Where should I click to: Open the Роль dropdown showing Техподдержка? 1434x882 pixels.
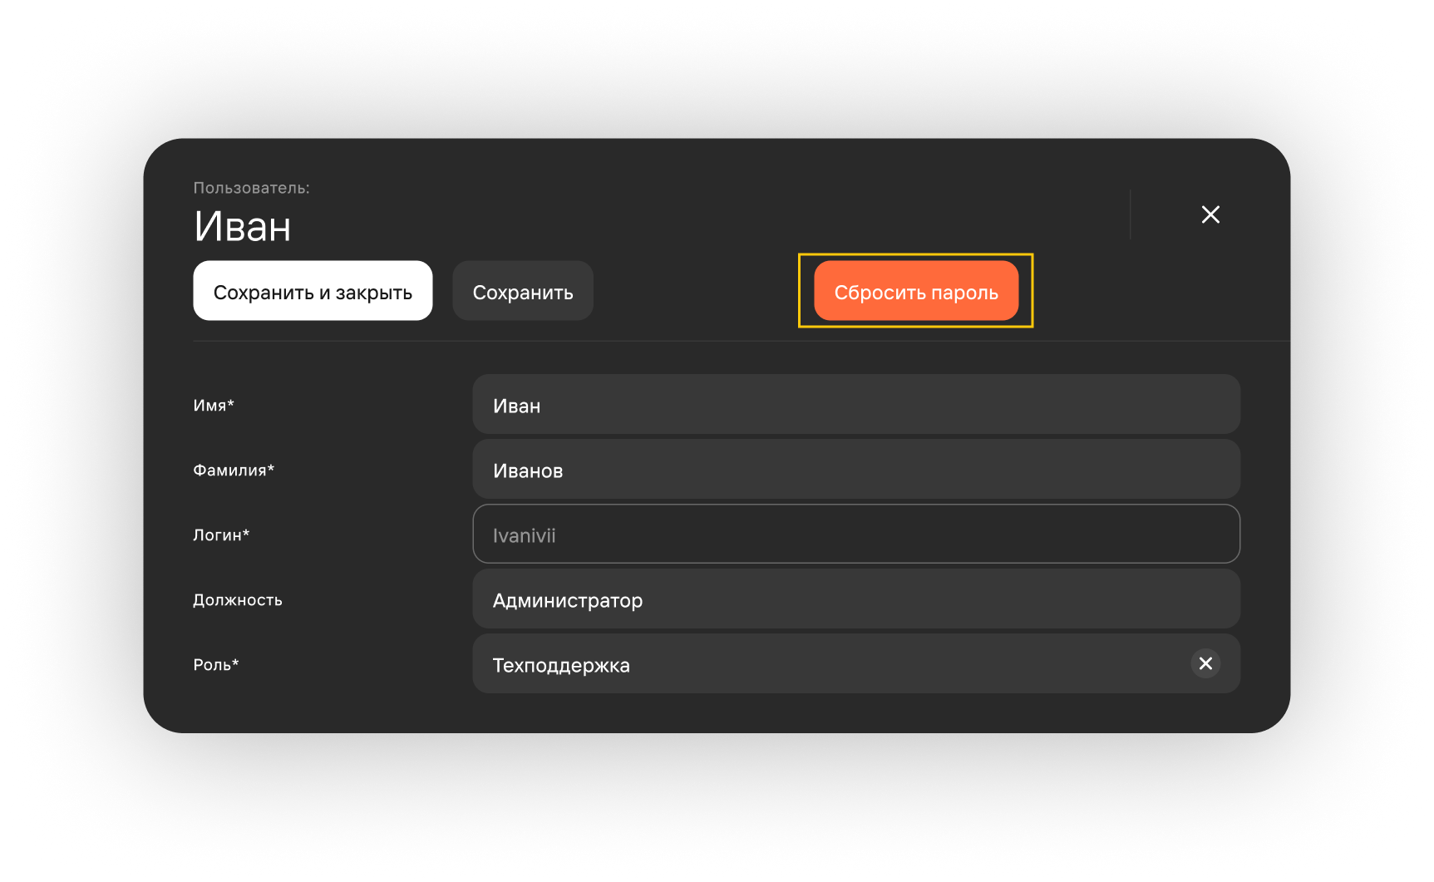tap(831, 663)
